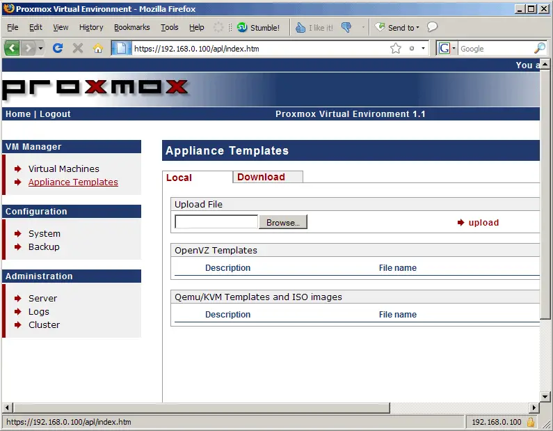Click the red upload link

(x=483, y=222)
